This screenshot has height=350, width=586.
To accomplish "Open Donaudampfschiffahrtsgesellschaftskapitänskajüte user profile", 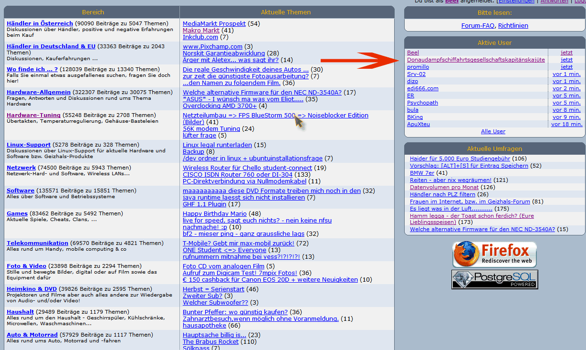I will click(476, 60).
